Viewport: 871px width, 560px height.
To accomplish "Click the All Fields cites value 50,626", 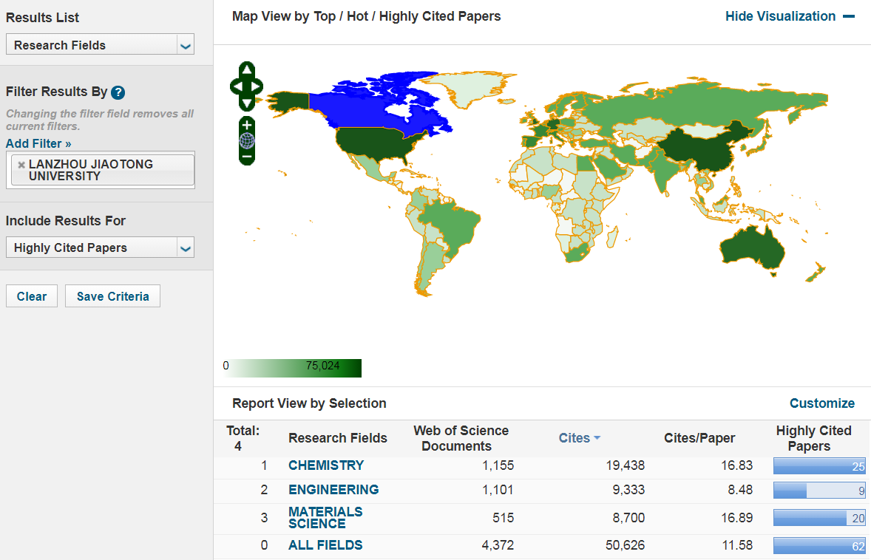I will (x=625, y=545).
